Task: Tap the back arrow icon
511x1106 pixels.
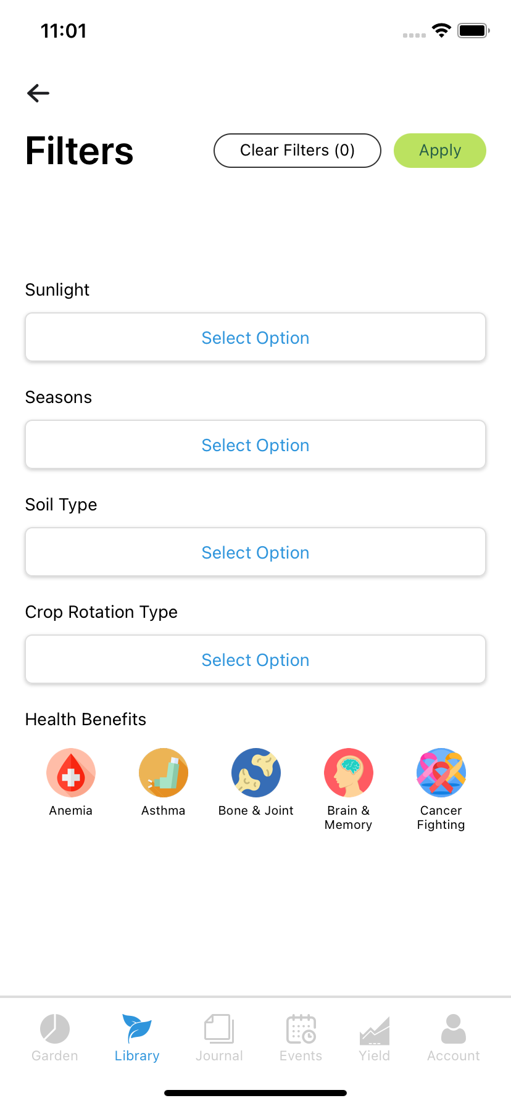Action: (x=38, y=93)
